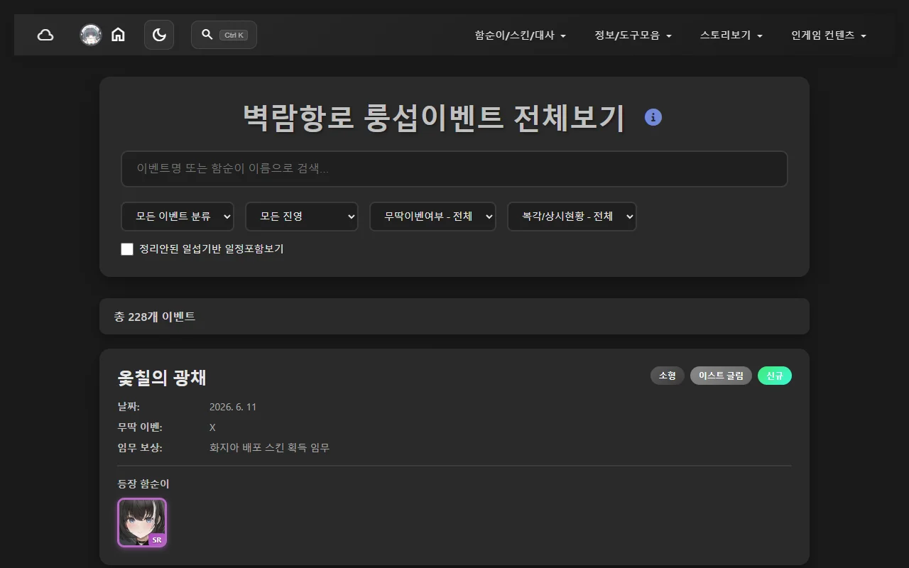Click the 벽람항로 룽섭이벤트 전체보기 heading
Viewport: 909px width, 568px height.
433,118
